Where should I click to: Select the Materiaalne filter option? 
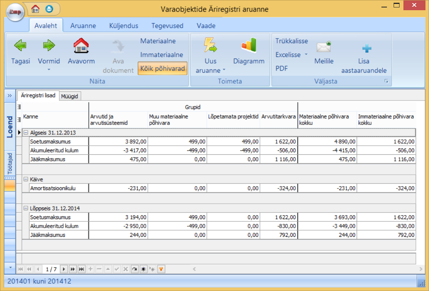pyautogui.click(x=158, y=41)
